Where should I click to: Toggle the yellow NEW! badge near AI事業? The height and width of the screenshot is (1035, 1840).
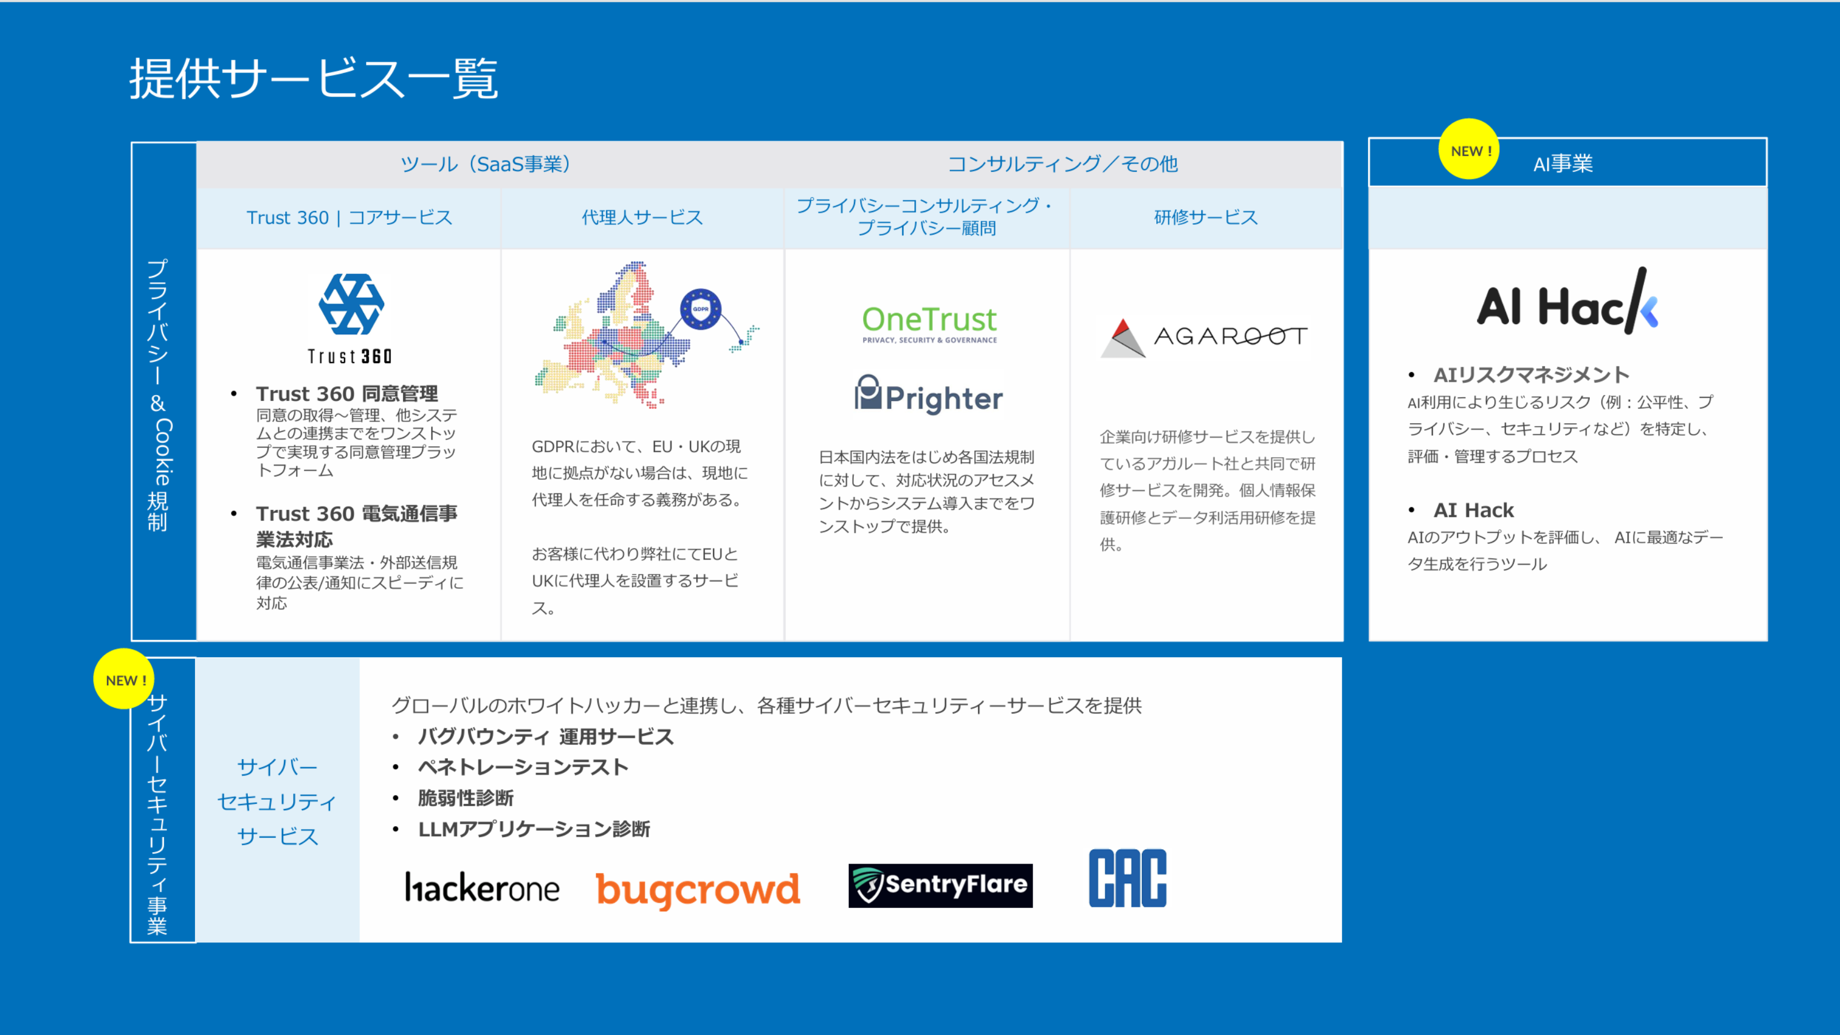tap(1469, 151)
